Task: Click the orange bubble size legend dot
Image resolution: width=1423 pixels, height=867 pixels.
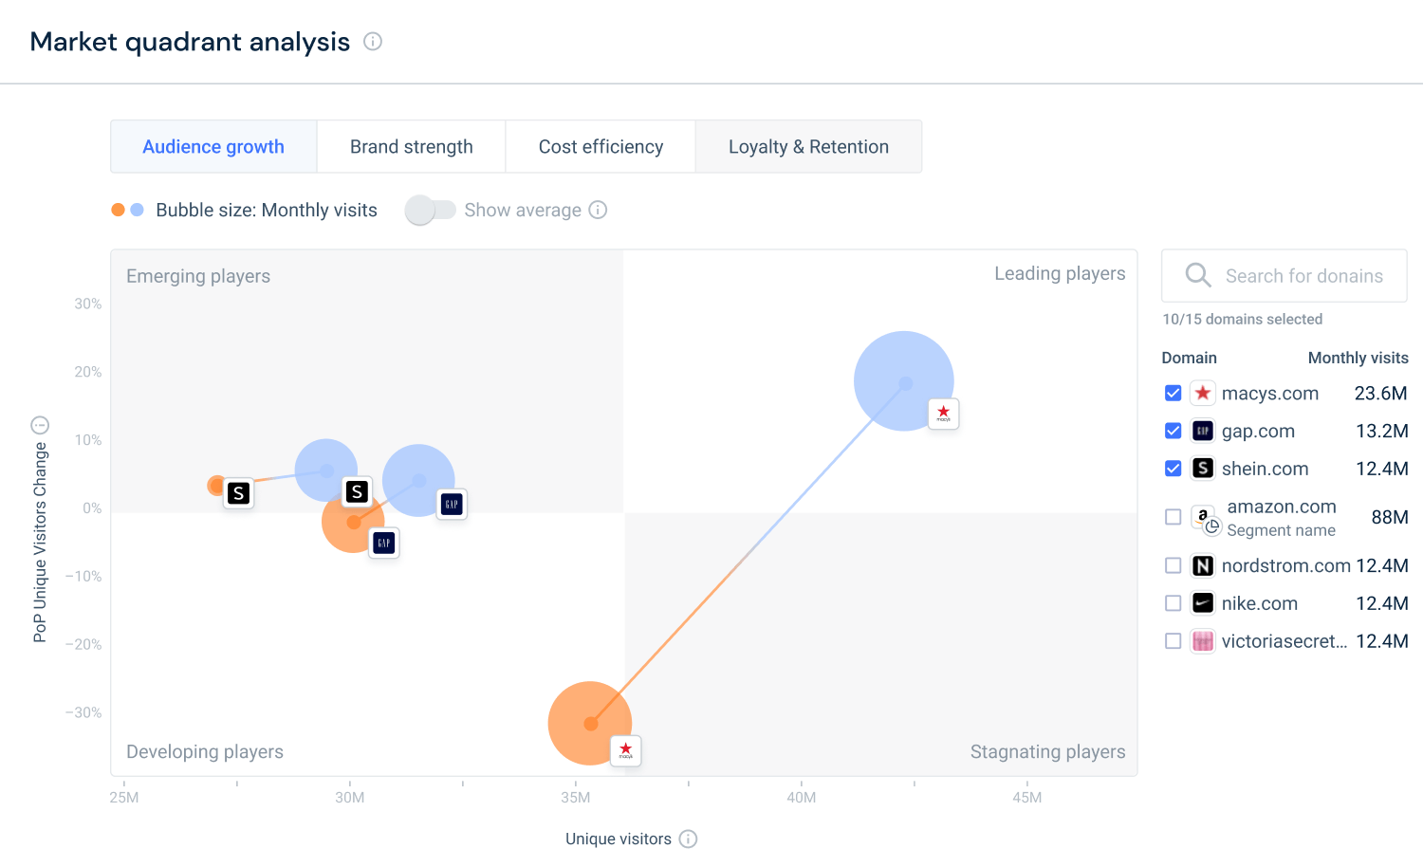Action: (118, 210)
